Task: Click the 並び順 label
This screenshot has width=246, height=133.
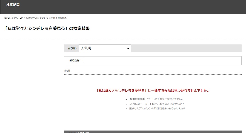Action: (x=73, y=48)
